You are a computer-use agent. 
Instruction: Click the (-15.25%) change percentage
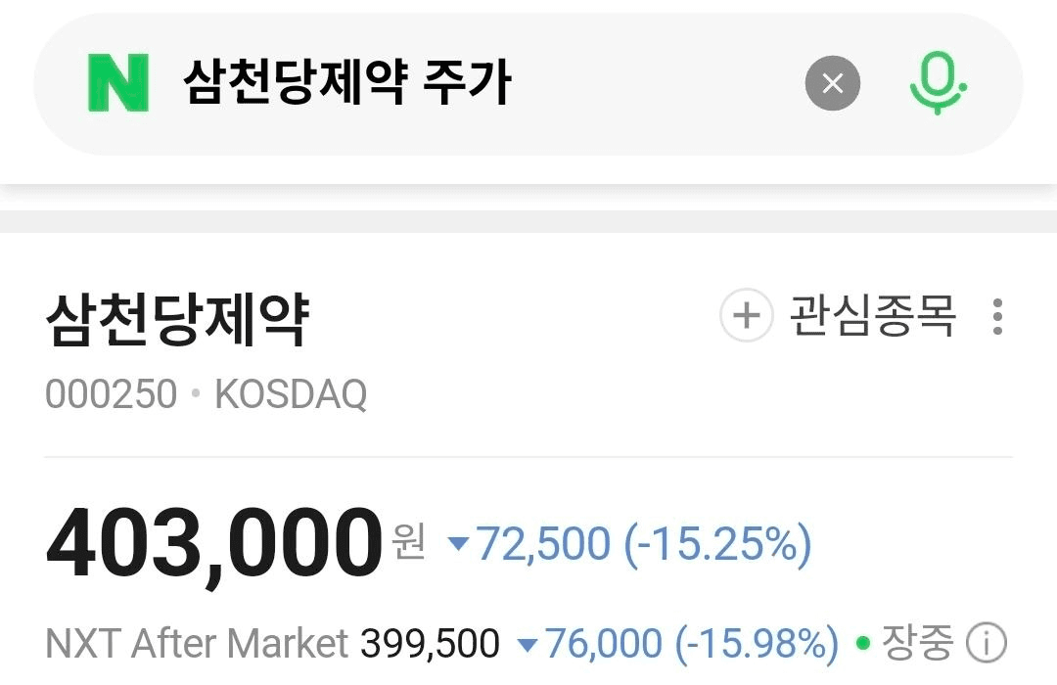[x=718, y=544]
